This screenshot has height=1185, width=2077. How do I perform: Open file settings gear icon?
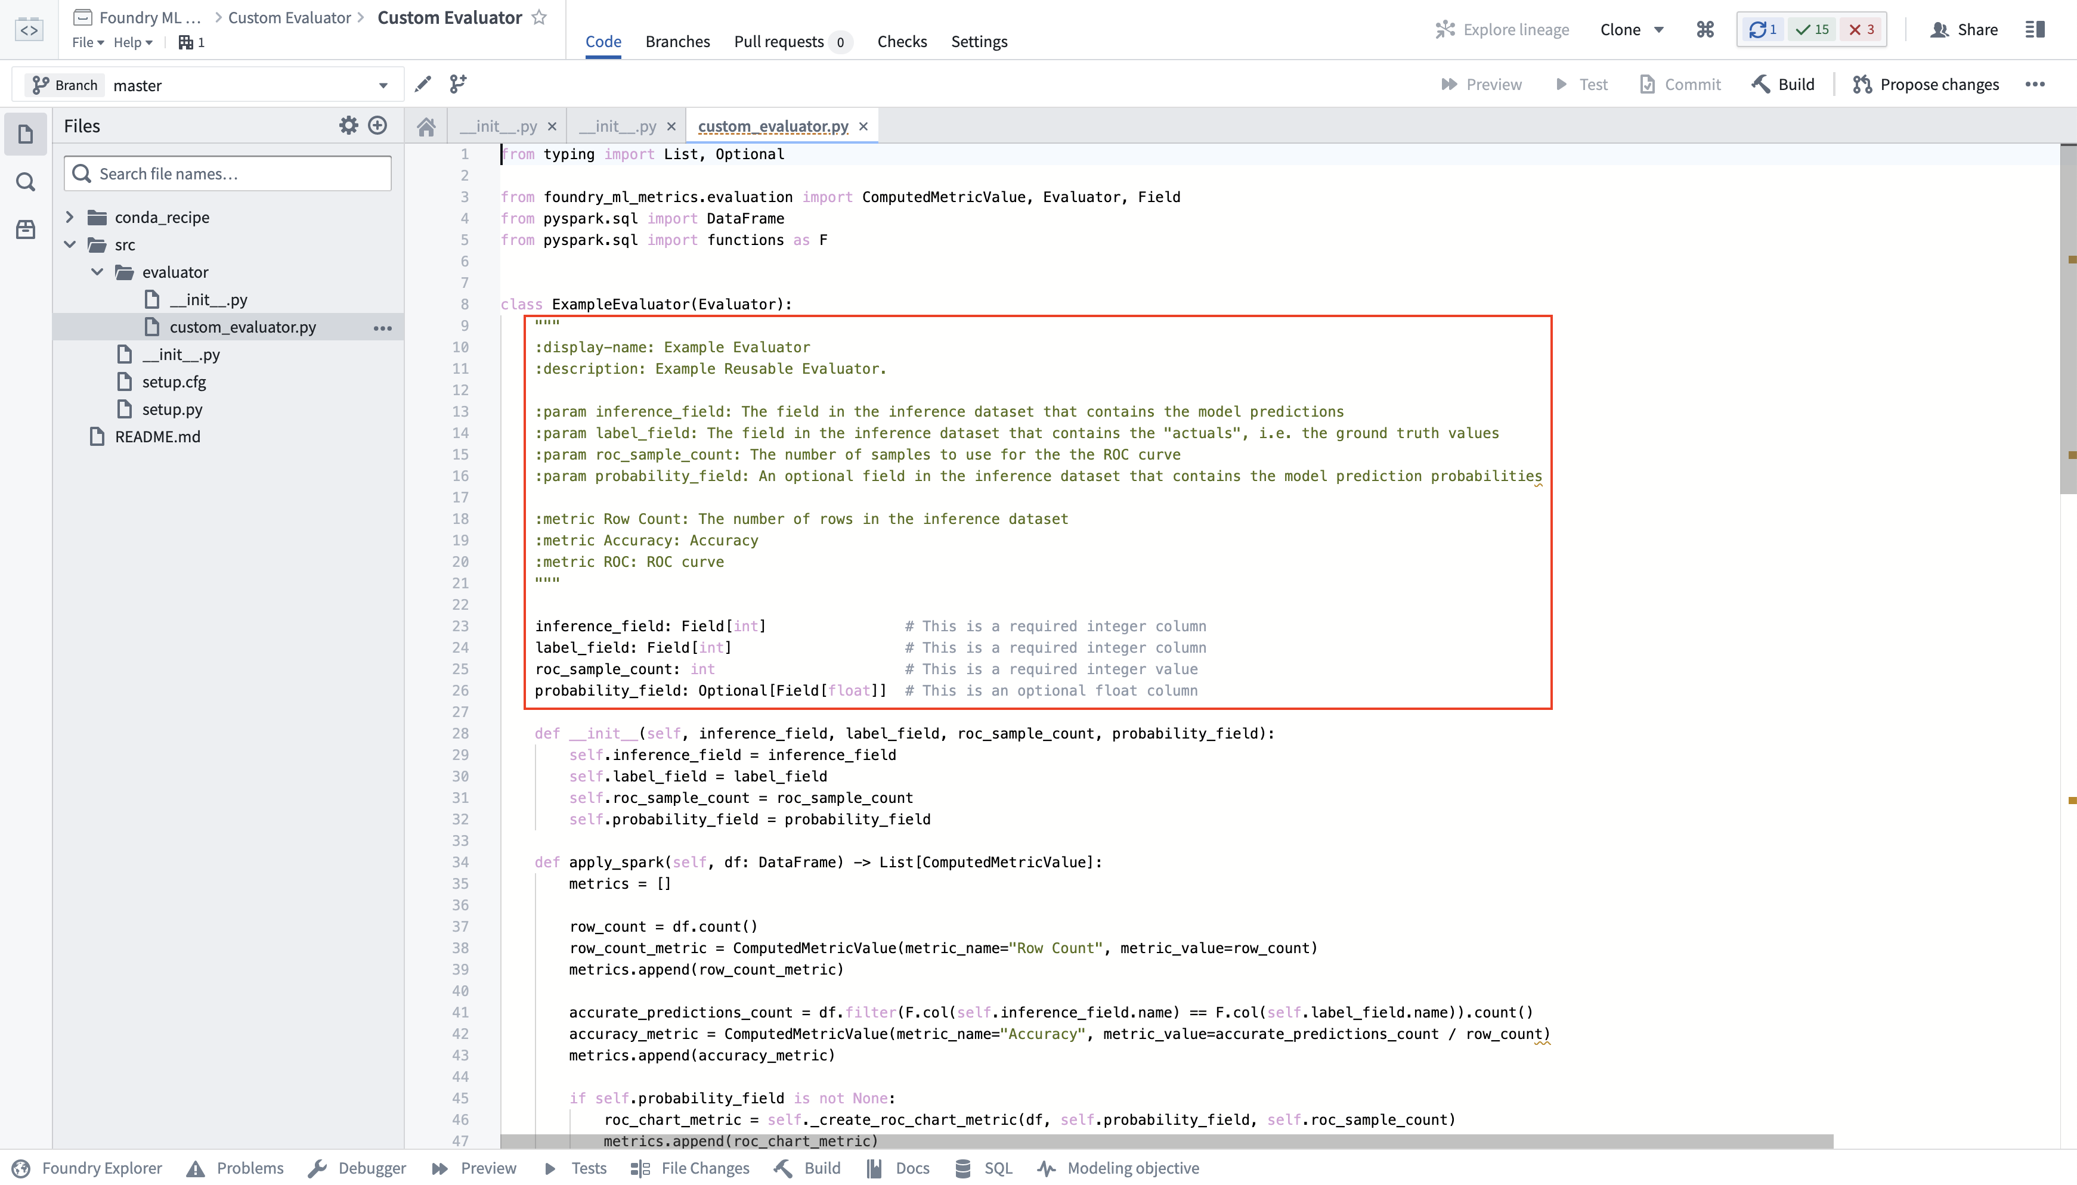[x=348, y=125]
